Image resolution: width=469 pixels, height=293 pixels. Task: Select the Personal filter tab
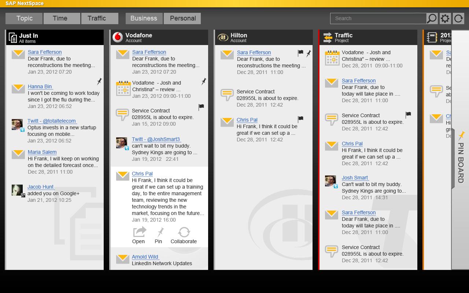coord(182,18)
